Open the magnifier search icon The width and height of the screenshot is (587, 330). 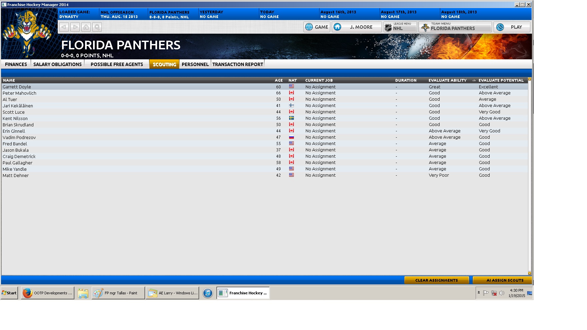coord(97,27)
